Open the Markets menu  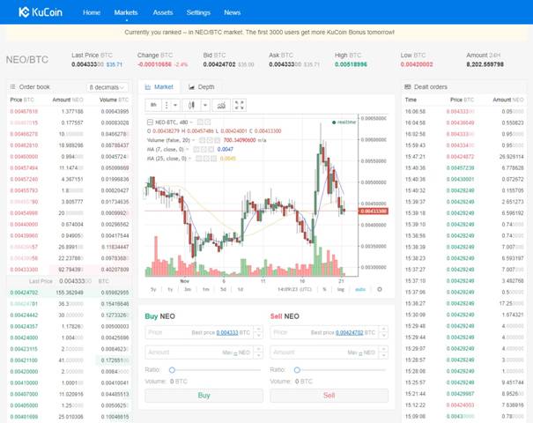tap(126, 12)
